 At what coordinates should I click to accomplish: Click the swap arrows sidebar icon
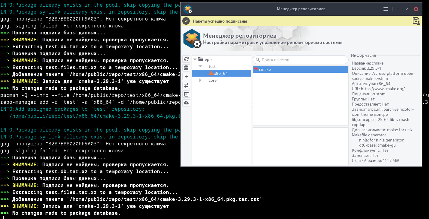pos(186,85)
